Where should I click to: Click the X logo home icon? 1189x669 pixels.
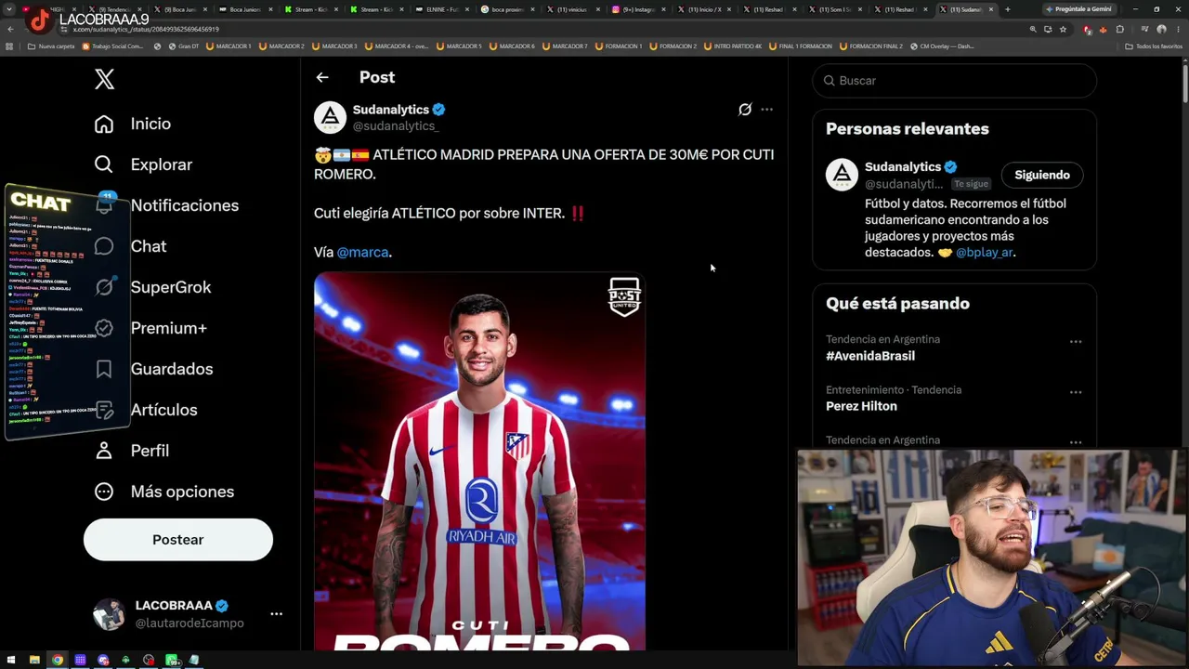click(x=104, y=80)
